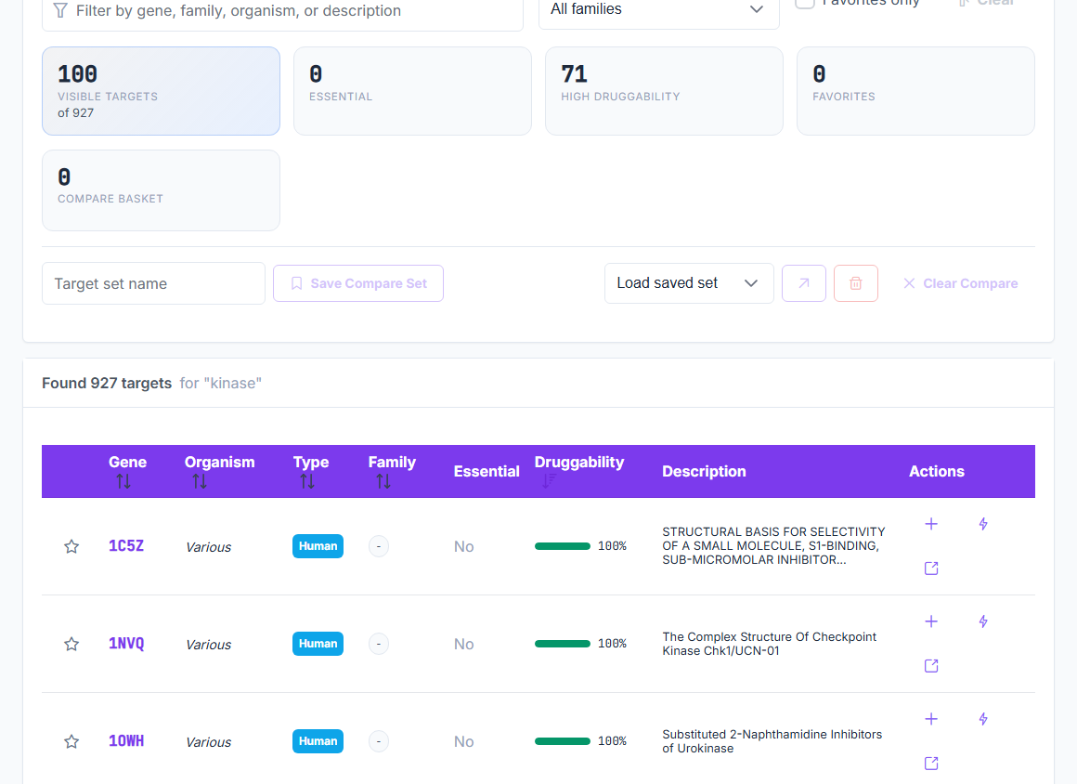Click the 1C5Z druggability progress bar

coord(563,546)
